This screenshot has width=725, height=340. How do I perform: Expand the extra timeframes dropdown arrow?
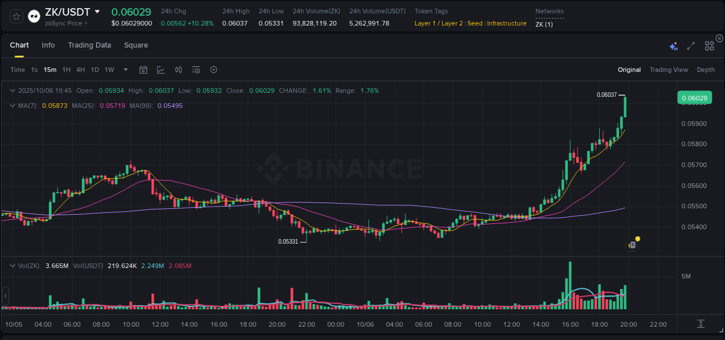[125, 69]
